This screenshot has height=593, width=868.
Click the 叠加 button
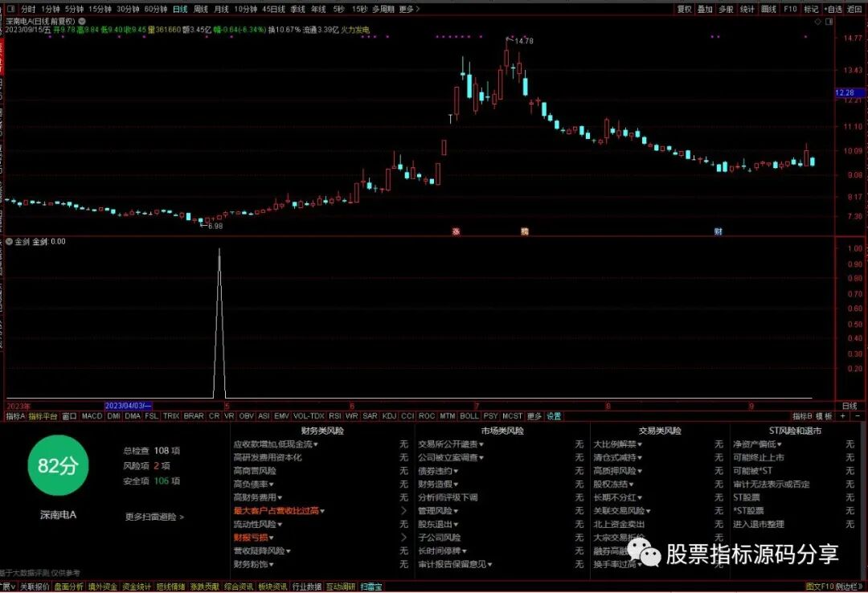[x=705, y=10]
